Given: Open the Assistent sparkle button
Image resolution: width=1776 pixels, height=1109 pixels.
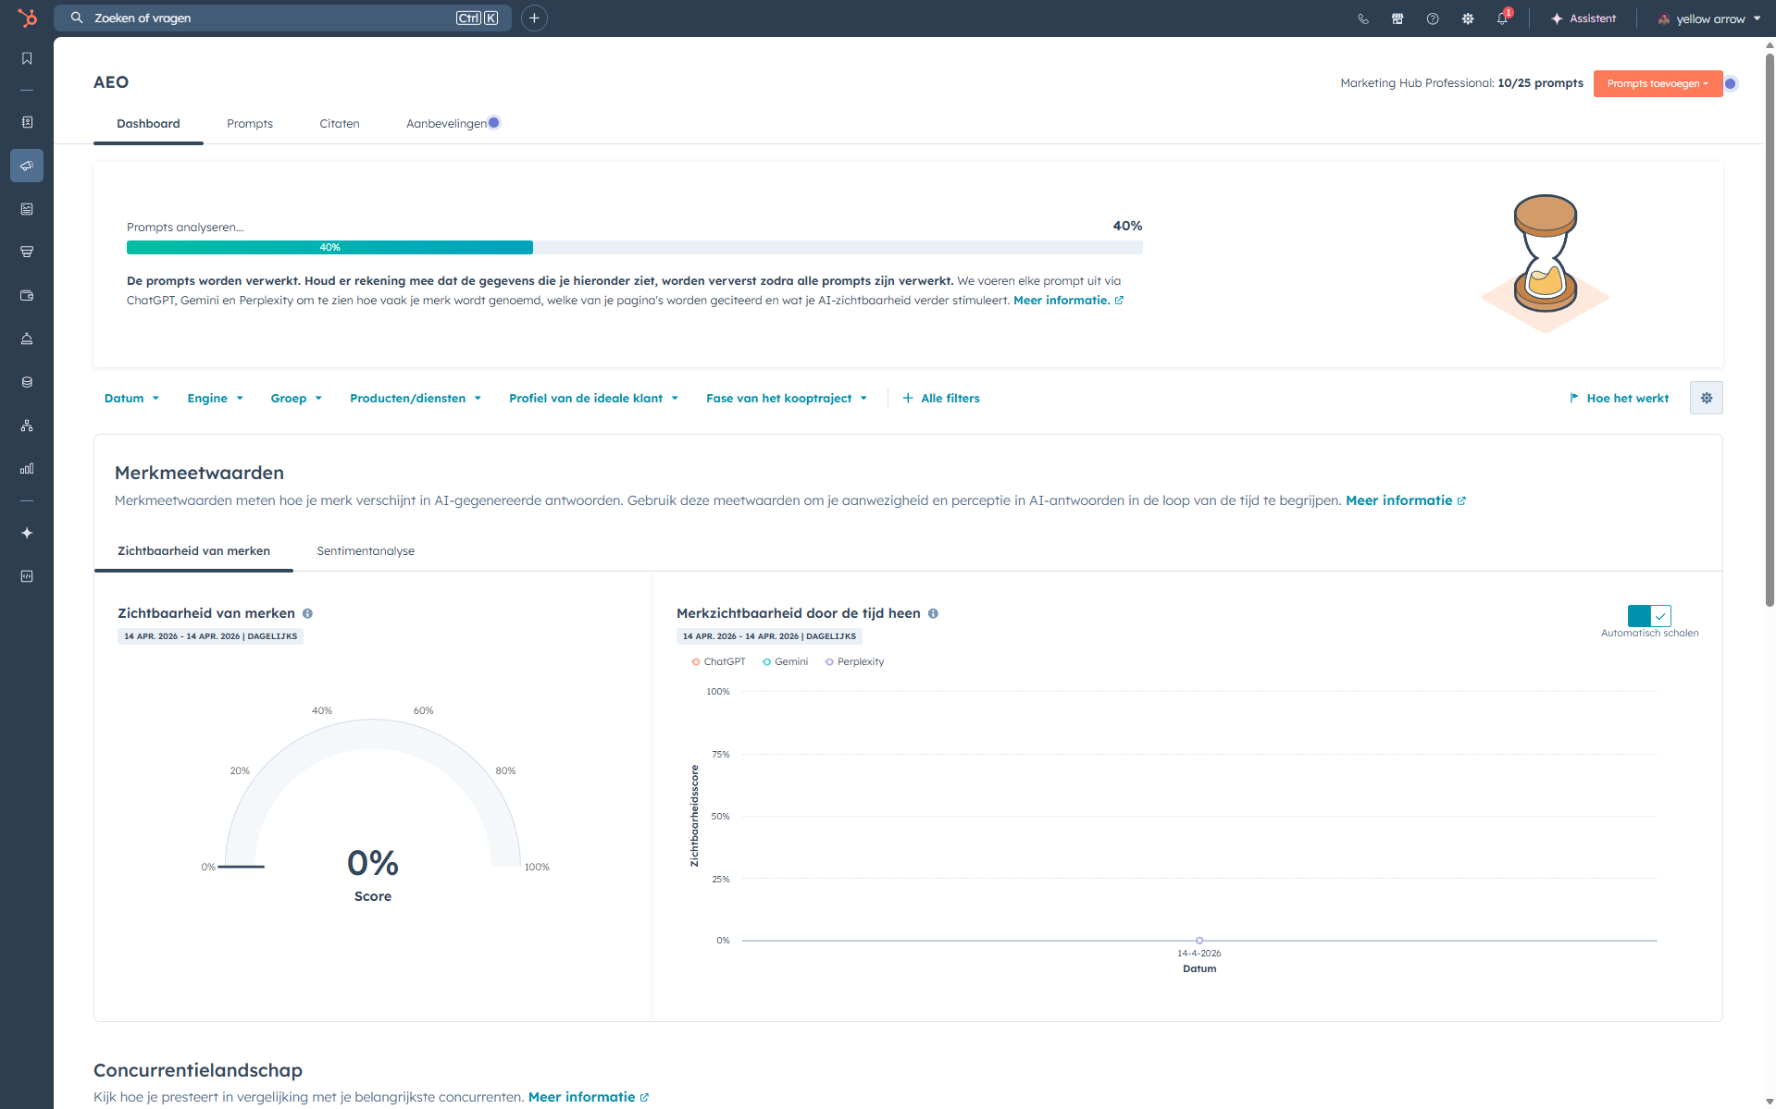Looking at the screenshot, I should tap(1583, 18).
